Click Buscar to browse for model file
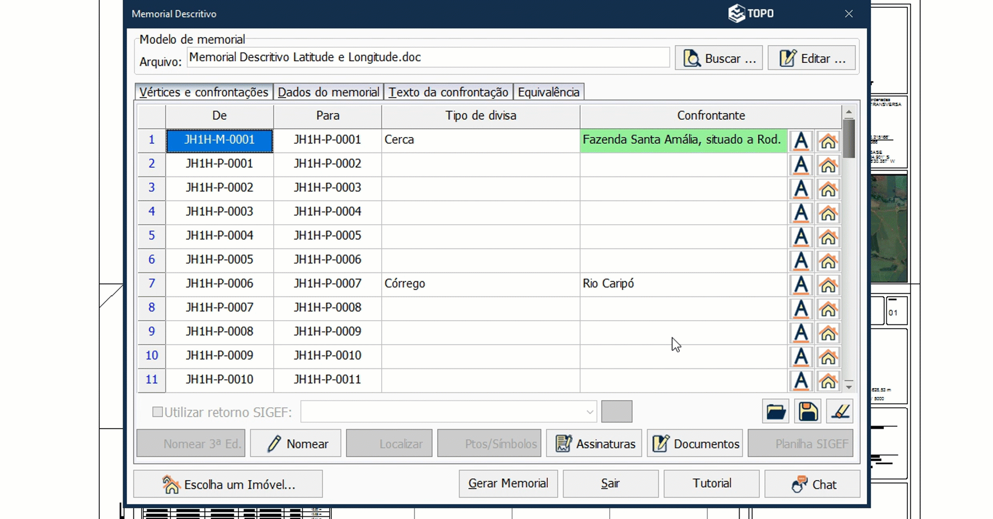Viewport: 993px width, 519px height. pyautogui.click(x=719, y=58)
